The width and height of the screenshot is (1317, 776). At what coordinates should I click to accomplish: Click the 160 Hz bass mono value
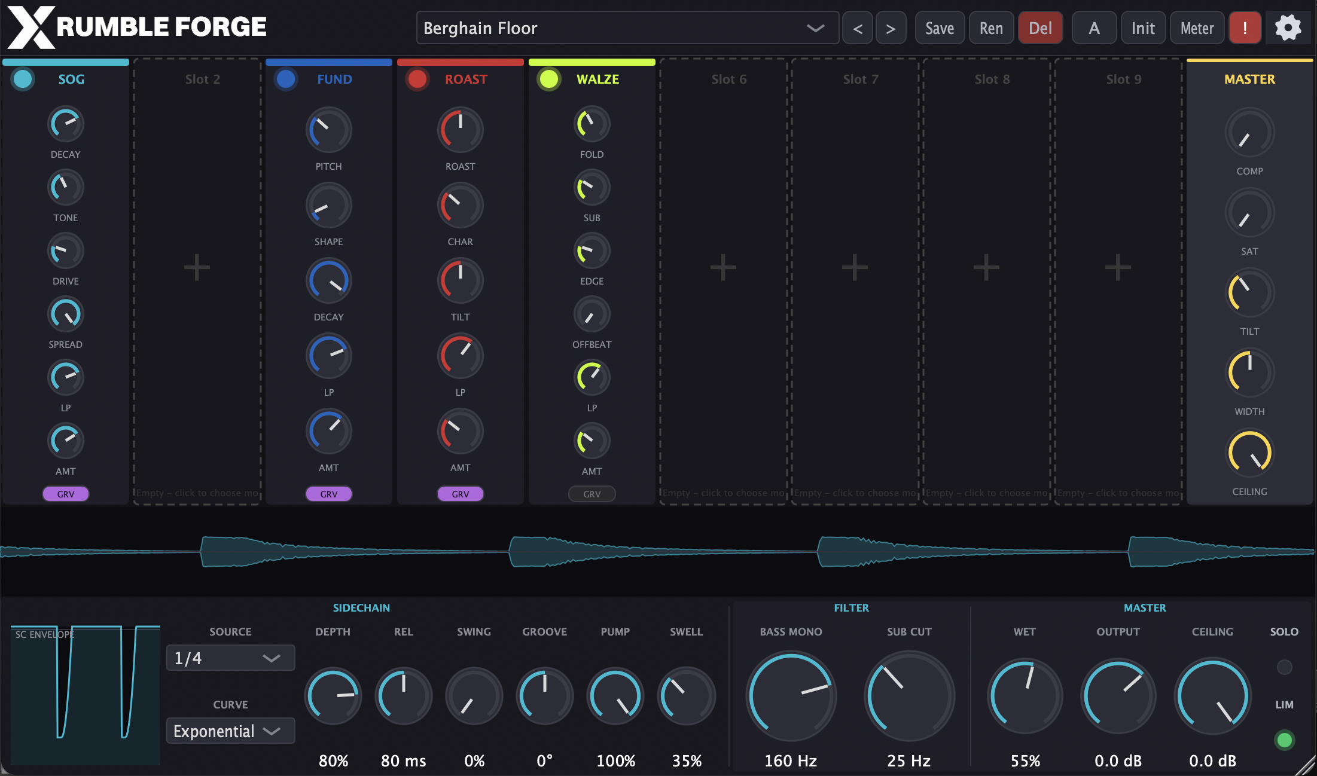(x=791, y=761)
